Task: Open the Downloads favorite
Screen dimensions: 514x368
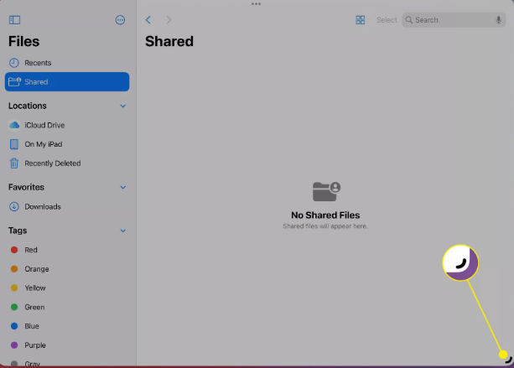Action: click(x=67, y=206)
